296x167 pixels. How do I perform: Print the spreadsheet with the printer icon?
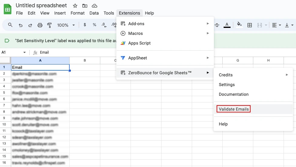click(40, 25)
